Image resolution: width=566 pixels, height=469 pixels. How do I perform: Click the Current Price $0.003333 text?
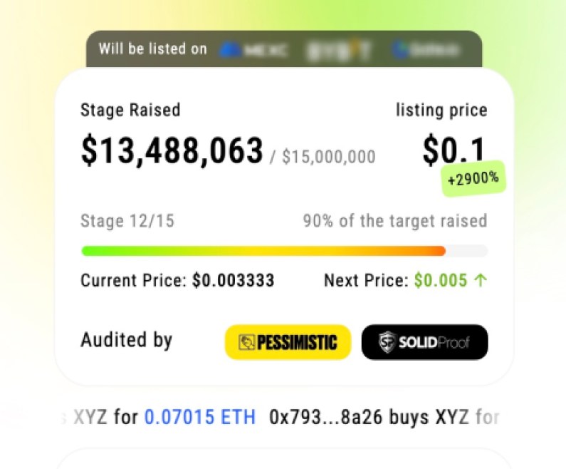177,281
